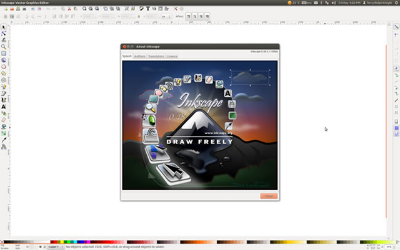Zoom to fit selection icon
Image resolution: width=400 pixels, height=250 pixels.
pos(84,9)
